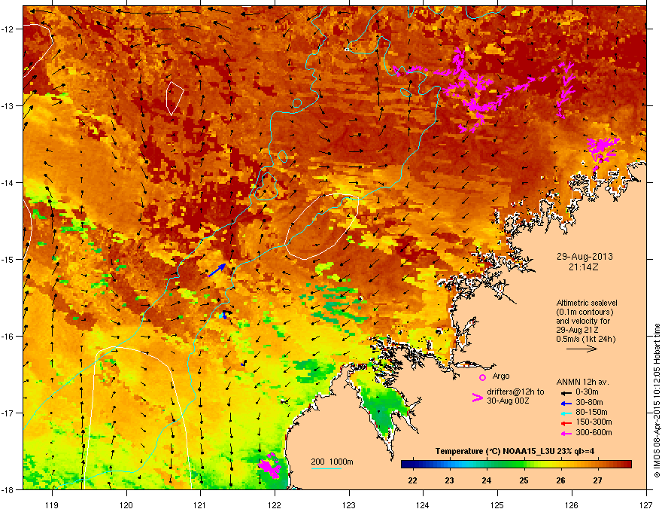Screen dimensions: 662x512
Task: Click the longitude axis label '121'
Action: [200, 505]
